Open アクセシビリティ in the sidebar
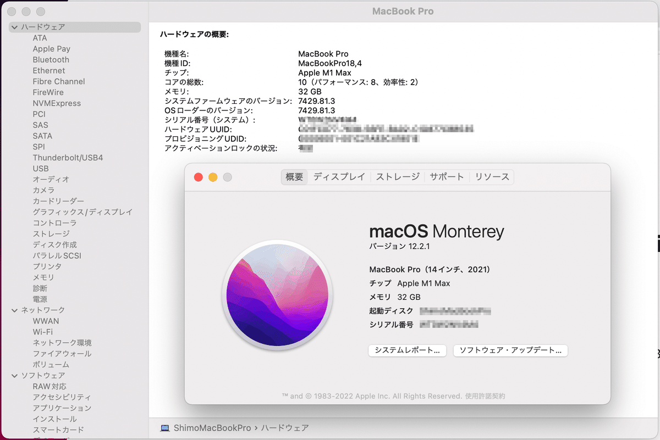660x440 pixels. coord(62,397)
